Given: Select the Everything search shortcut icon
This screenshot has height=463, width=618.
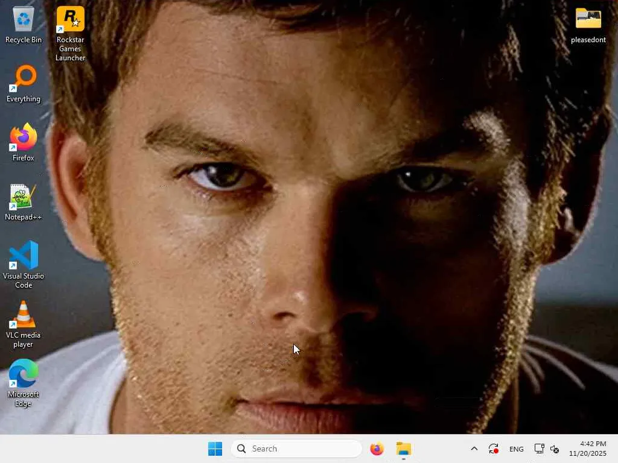Looking at the screenshot, I should [x=24, y=83].
